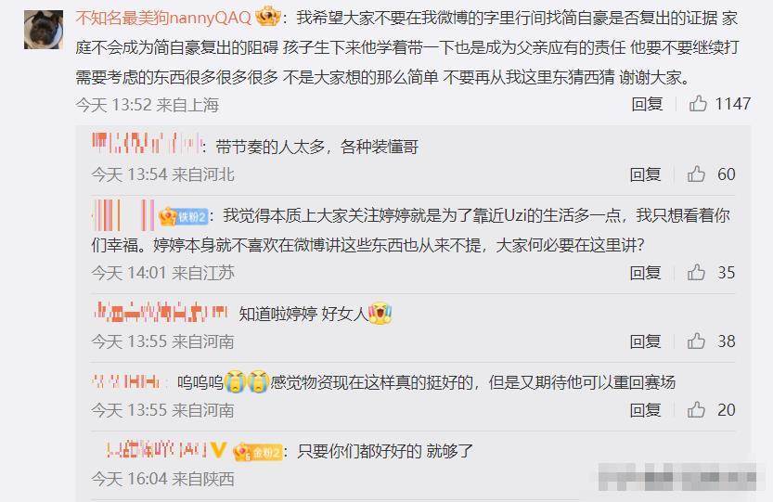This screenshot has width=773, height=502.
Task: Like the 知道啦婷婷 comment
Action: tap(696, 341)
